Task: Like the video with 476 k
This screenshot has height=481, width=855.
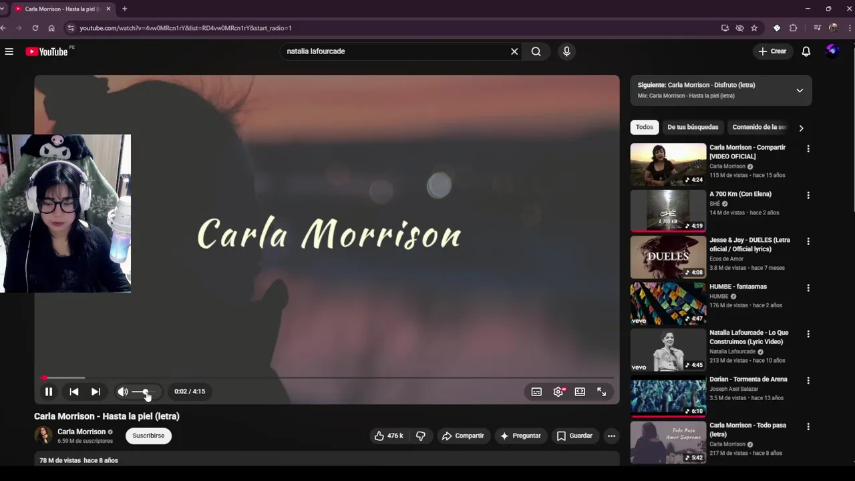Action: coord(389,436)
